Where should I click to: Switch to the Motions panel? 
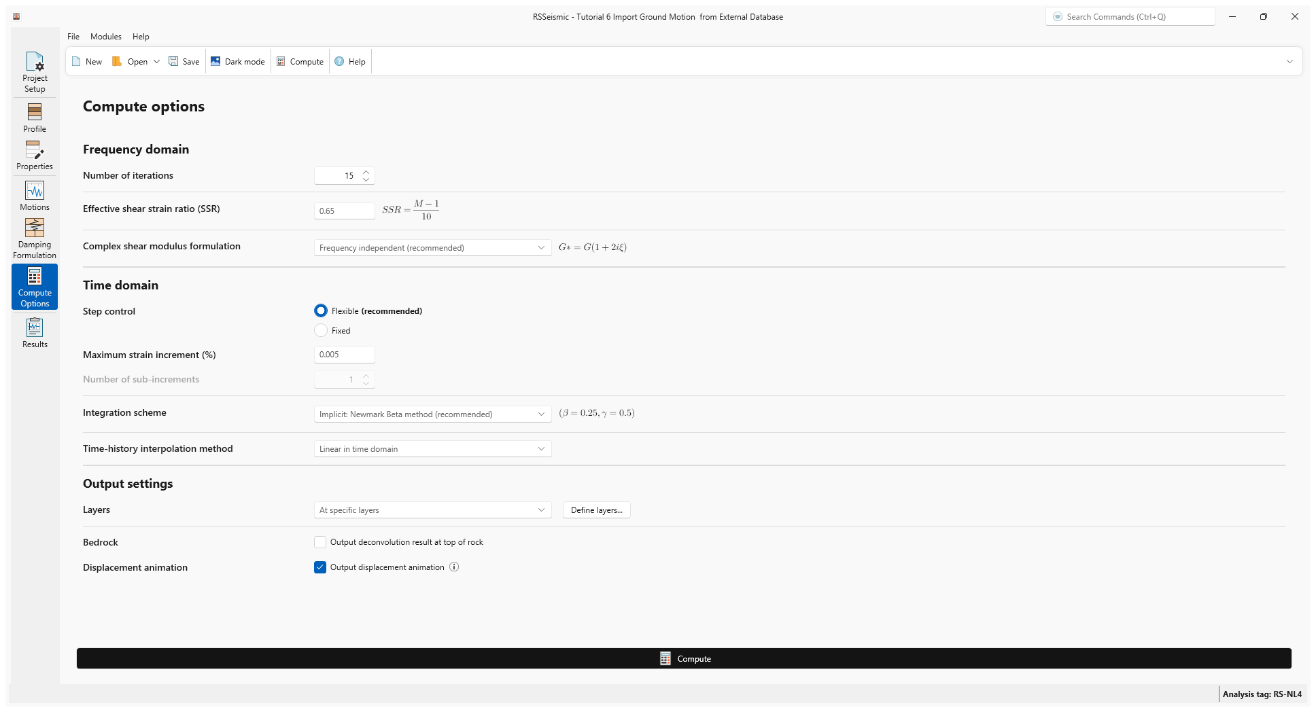click(34, 195)
